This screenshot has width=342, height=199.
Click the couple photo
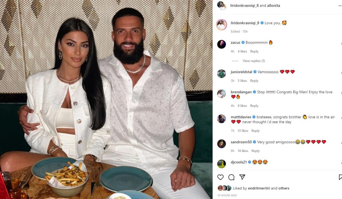(106, 99)
